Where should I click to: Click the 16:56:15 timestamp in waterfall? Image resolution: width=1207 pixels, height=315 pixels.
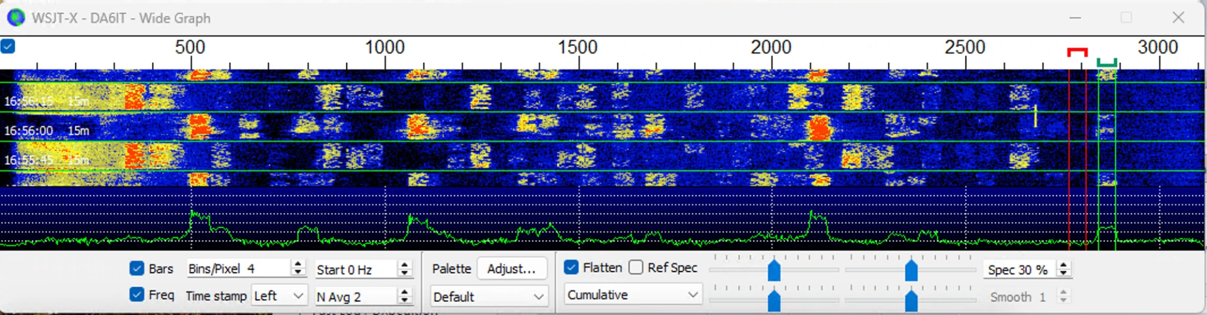pyautogui.click(x=28, y=101)
